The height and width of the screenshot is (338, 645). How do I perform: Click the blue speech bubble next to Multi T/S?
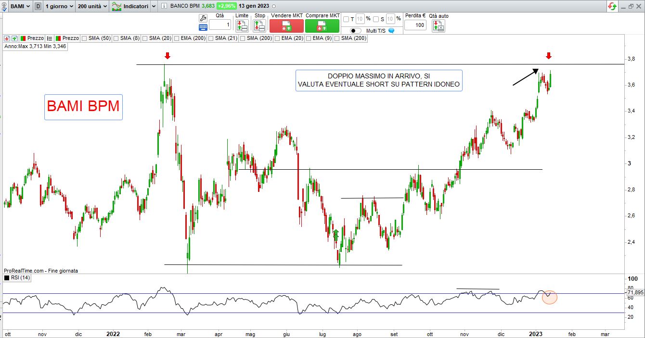coord(391,31)
